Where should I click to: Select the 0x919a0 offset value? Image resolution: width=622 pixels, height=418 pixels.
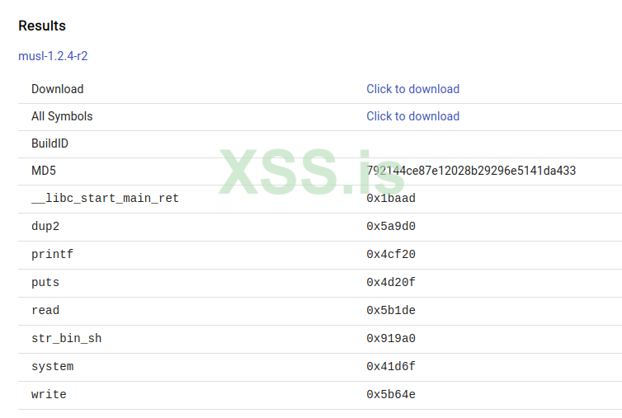391,338
